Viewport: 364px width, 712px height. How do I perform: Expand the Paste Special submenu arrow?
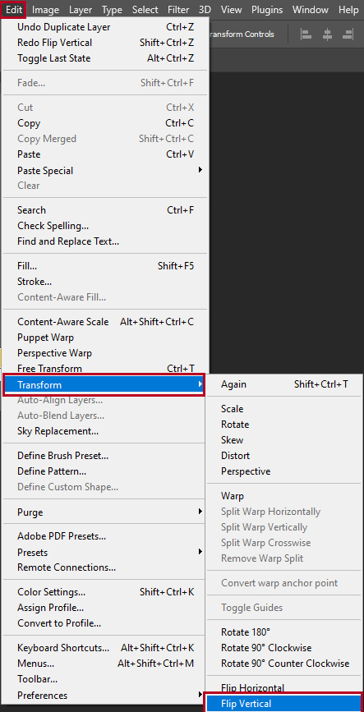tap(200, 170)
